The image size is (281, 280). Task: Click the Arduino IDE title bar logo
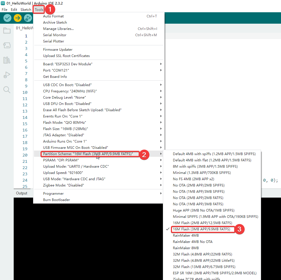(3, 3)
